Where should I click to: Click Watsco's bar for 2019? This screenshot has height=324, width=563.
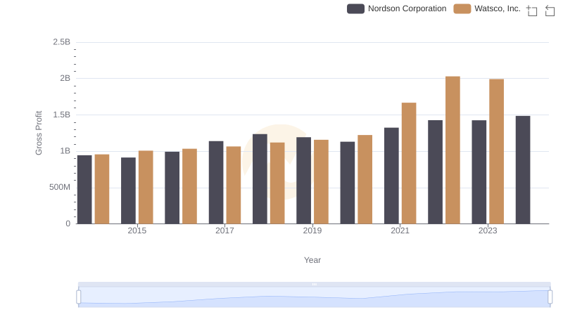pyautogui.click(x=321, y=182)
